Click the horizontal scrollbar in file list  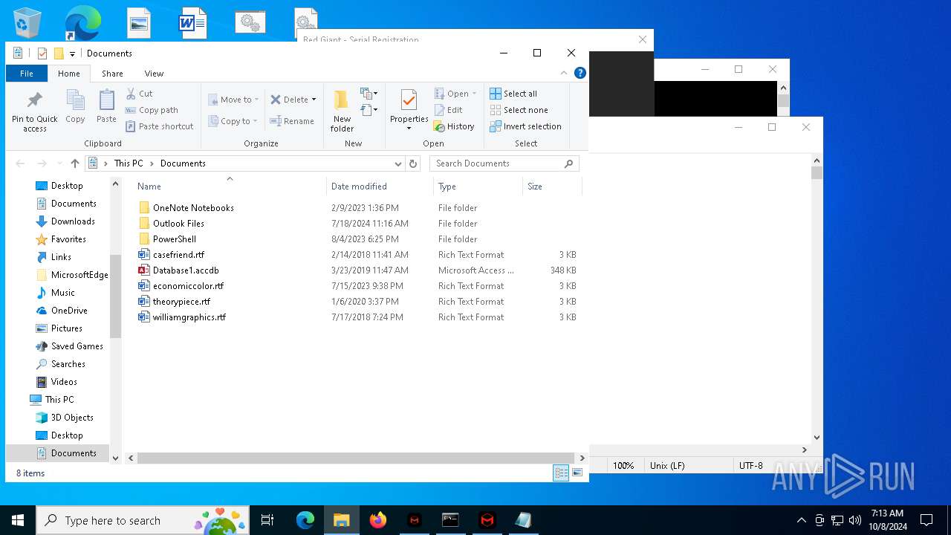coord(356,458)
